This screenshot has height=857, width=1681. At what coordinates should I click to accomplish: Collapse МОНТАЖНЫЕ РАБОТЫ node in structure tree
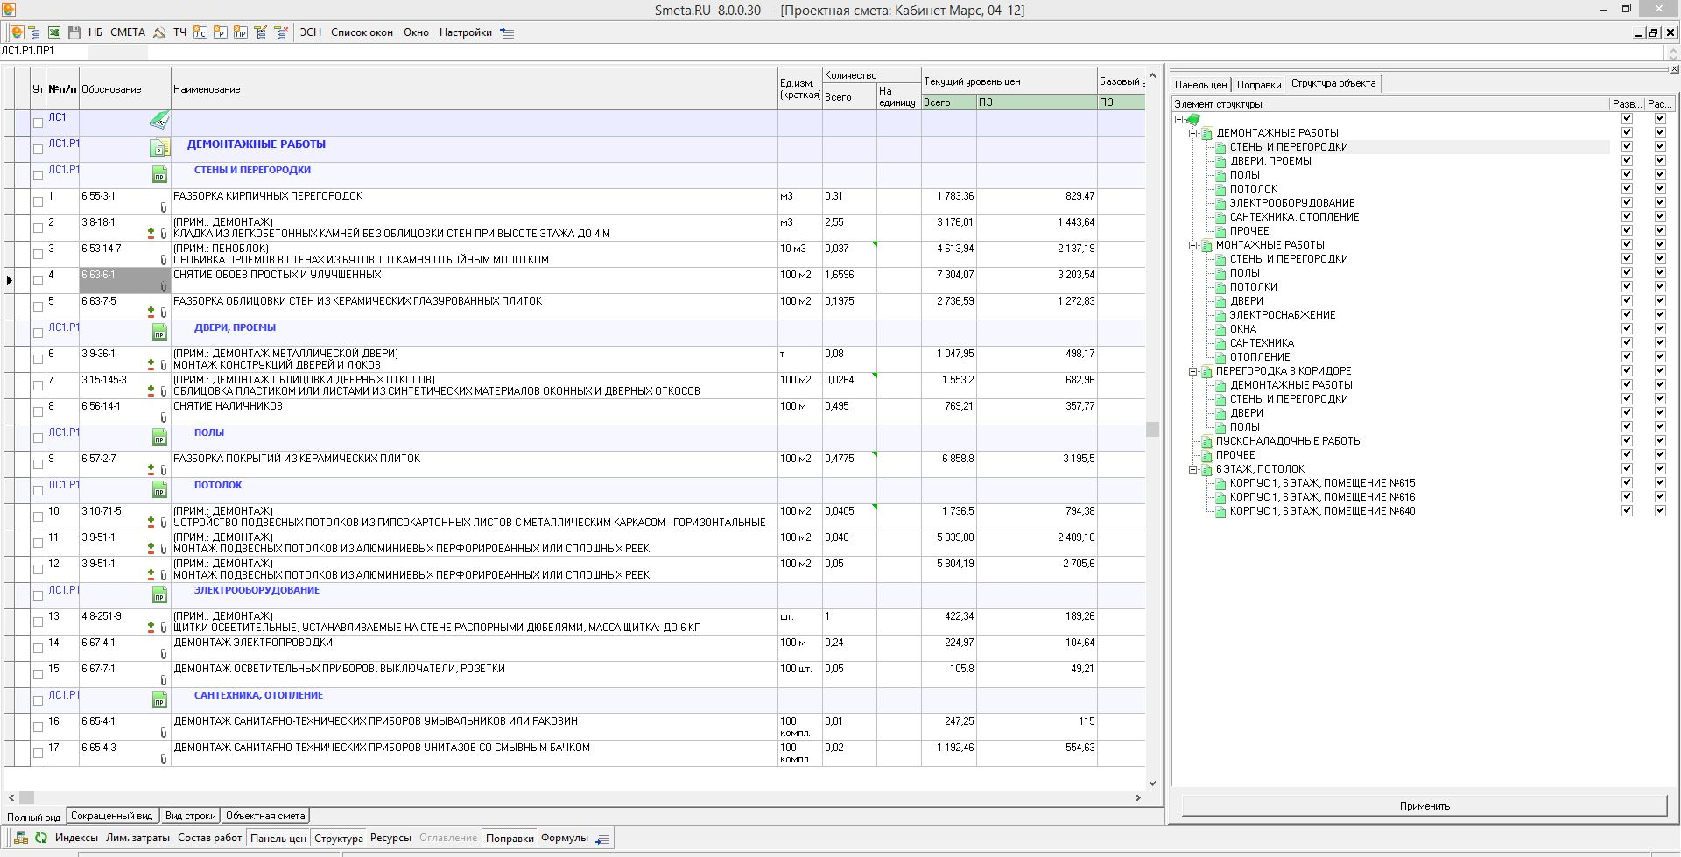(1192, 245)
